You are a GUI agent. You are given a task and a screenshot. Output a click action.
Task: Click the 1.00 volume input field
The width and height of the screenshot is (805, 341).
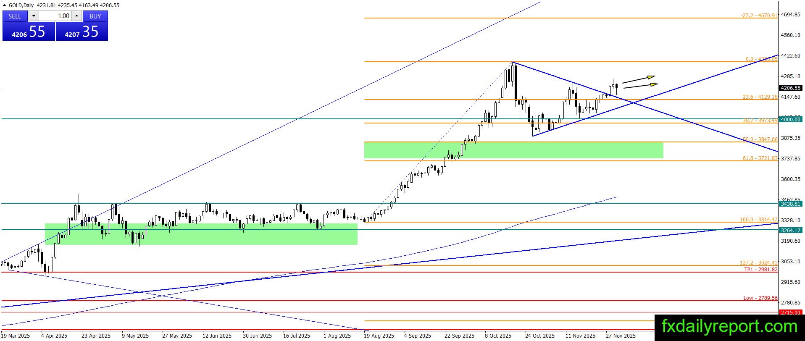coord(55,16)
